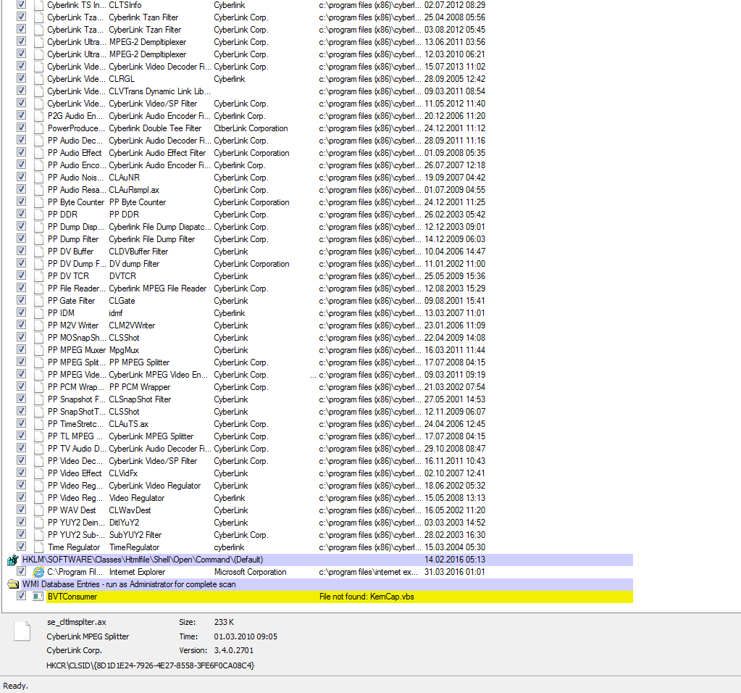The image size is (741, 693).
Task: Uncheck the PP Audio Resa... row checkbox
Action: (21, 189)
